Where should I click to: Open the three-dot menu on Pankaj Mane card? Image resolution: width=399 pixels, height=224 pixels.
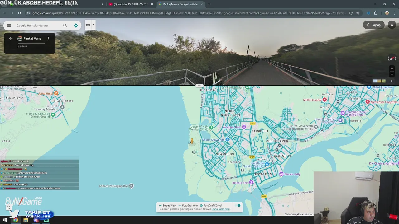click(x=48, y=39)
